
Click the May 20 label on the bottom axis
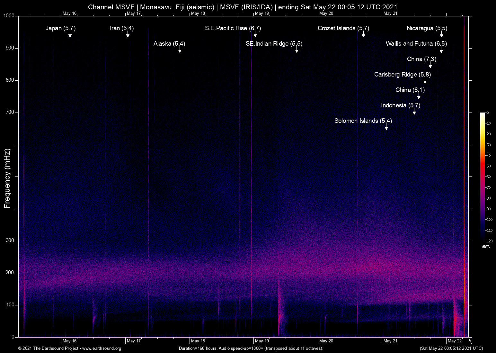(326, 341)
